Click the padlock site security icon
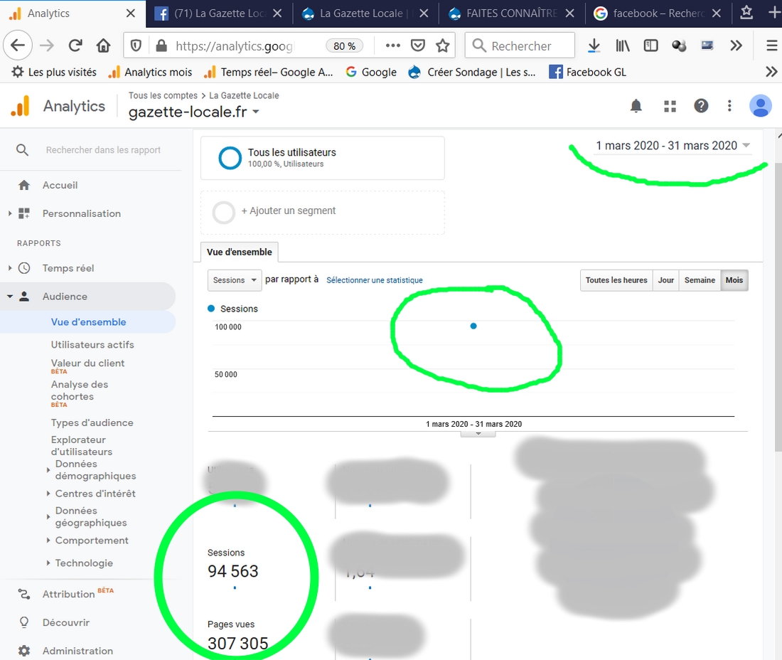The image size is (782, 660). pyautogui.click(x=161, y=46)
